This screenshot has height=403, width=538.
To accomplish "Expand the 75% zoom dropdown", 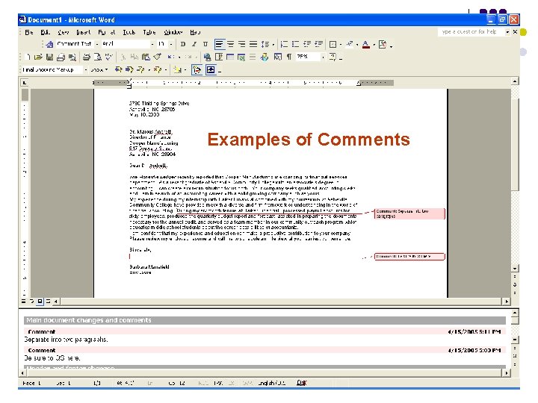I will point(324,57).
